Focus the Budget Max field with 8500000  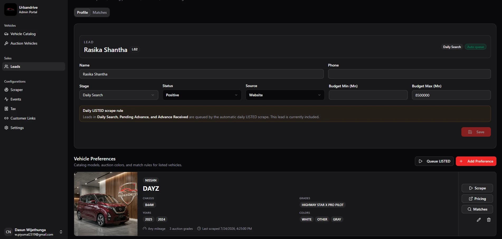(451, 95)
